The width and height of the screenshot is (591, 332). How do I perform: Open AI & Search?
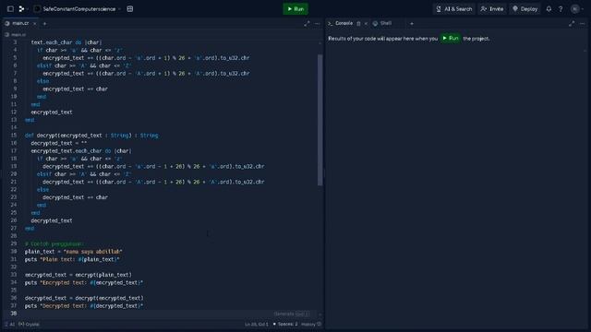454,8
